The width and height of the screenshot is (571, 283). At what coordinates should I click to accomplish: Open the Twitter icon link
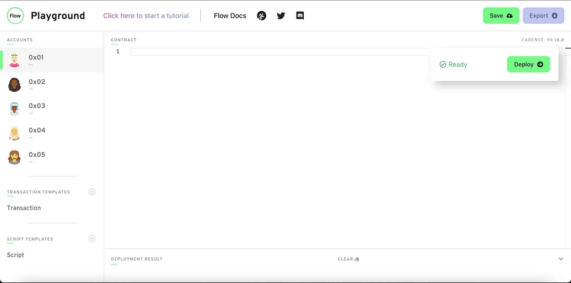[281, 16]
